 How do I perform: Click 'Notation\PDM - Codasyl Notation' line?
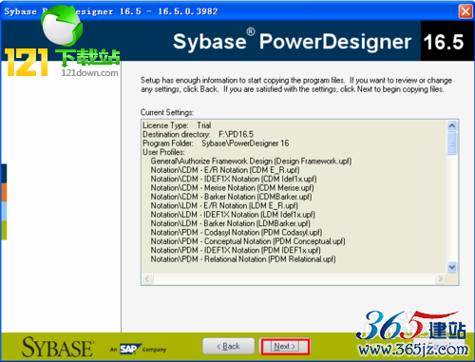pos(237,232)
